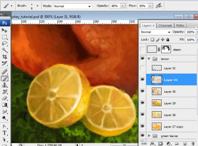Open the tool preset picker arrow
Screen dimensions: 198x146
[x=11, y=6]
